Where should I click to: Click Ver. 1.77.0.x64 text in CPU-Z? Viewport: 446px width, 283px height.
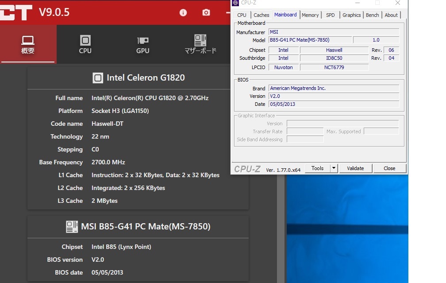(x=283, y=170)
